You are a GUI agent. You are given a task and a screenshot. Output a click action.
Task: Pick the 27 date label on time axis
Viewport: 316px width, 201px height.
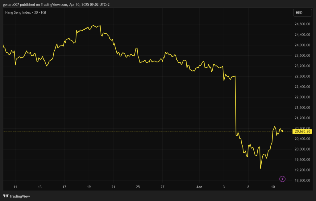click(163, 187)
